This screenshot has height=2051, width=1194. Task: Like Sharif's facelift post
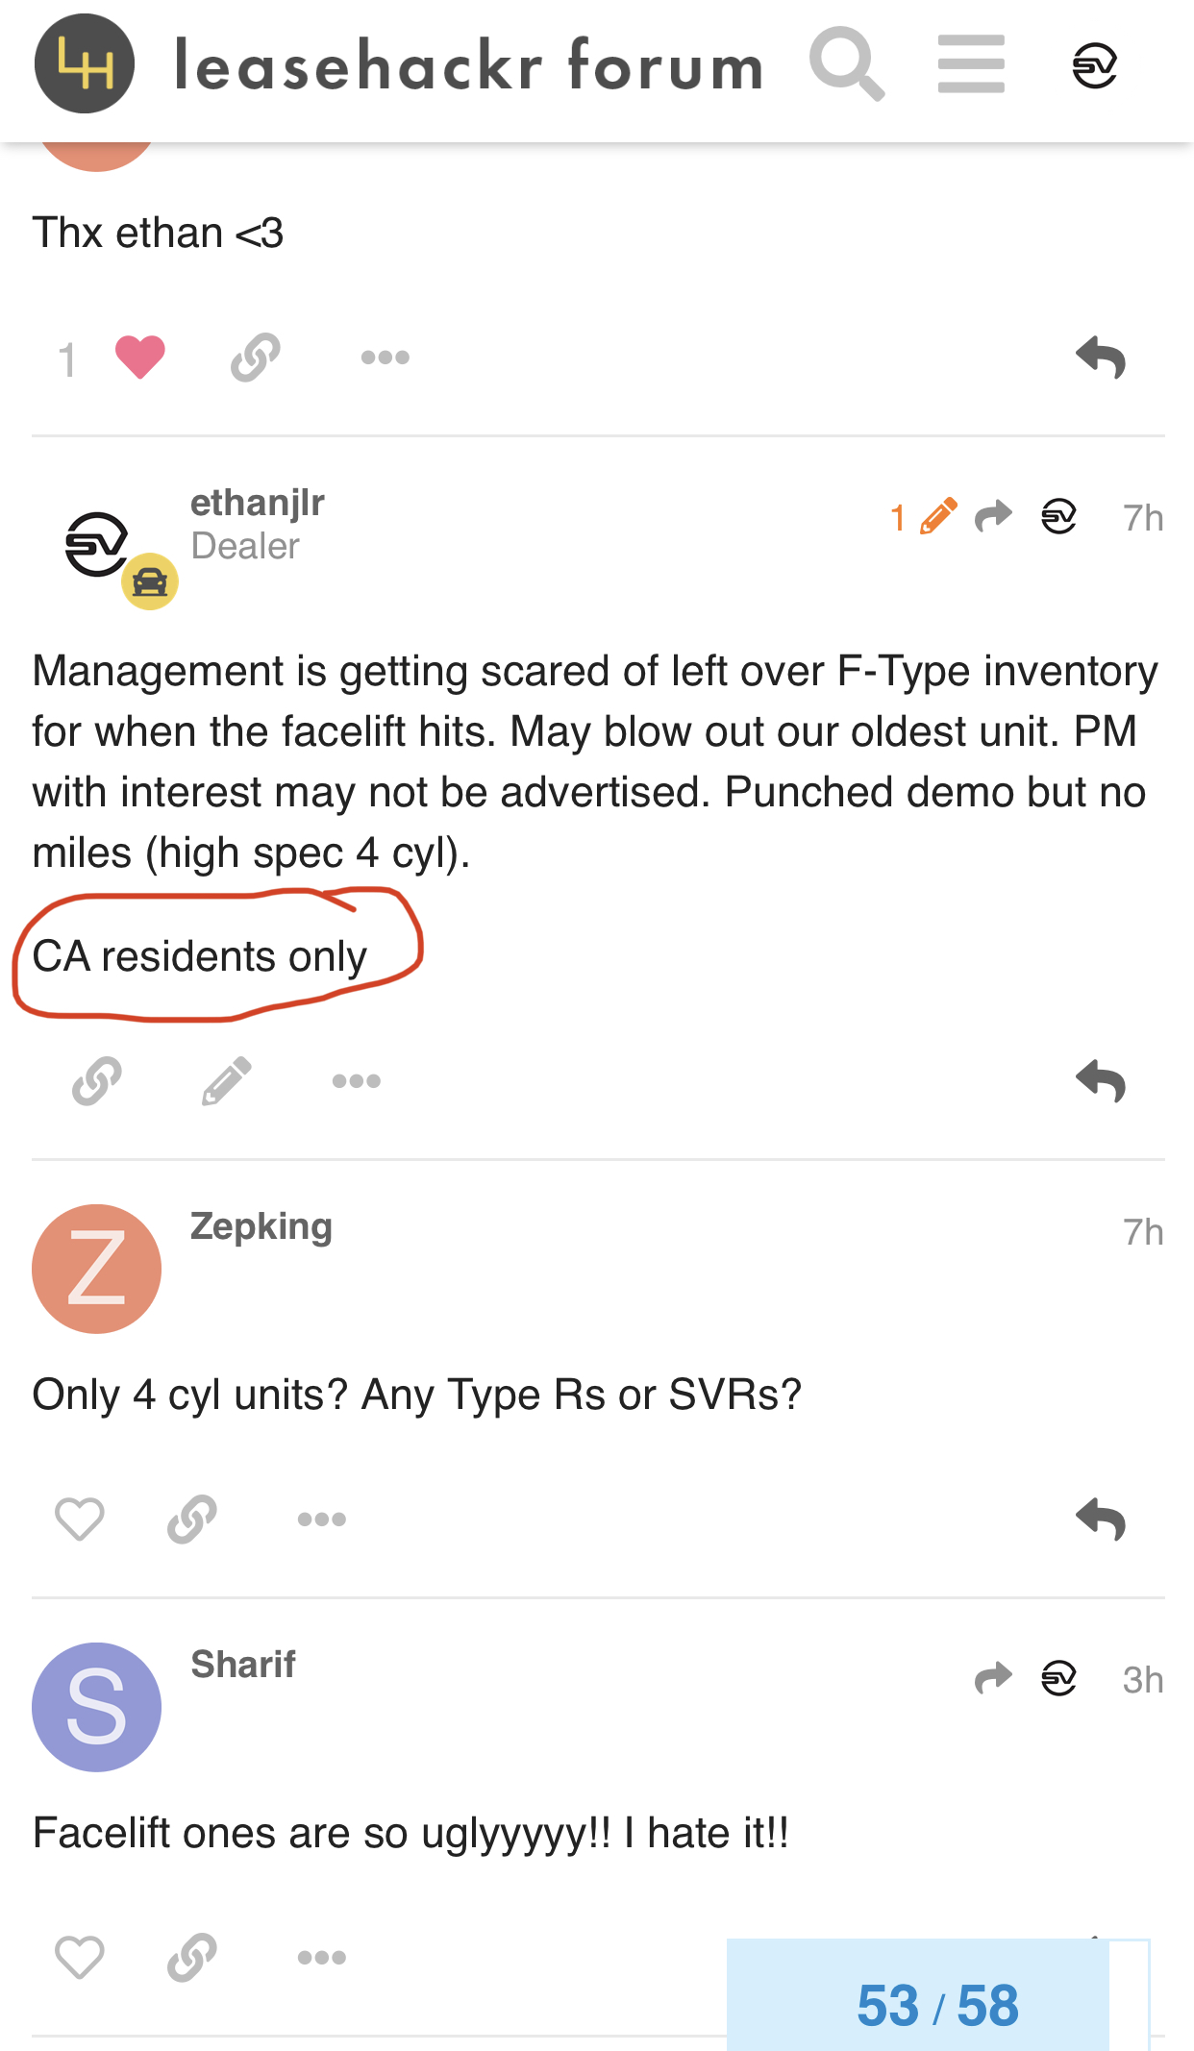tap(79, 1958)
